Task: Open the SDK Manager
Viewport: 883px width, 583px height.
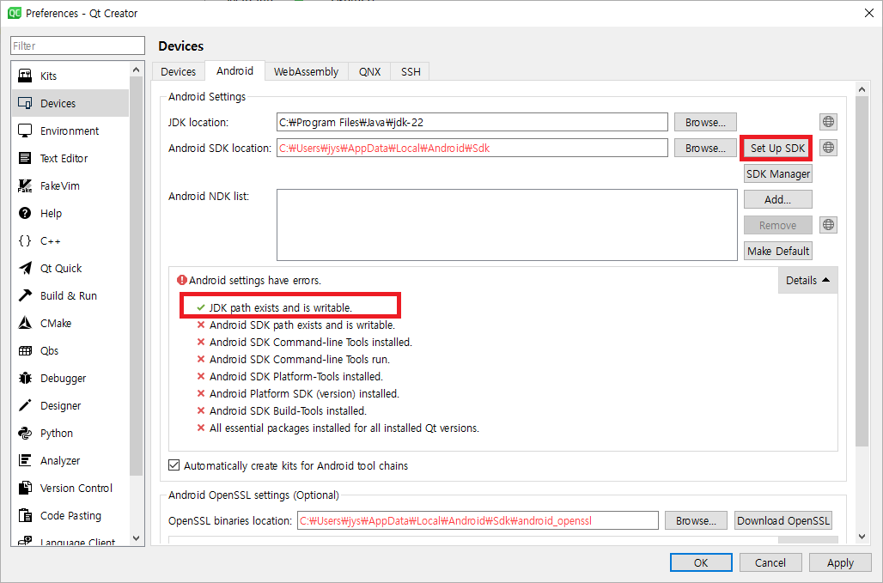Action: tap(777, 174)
